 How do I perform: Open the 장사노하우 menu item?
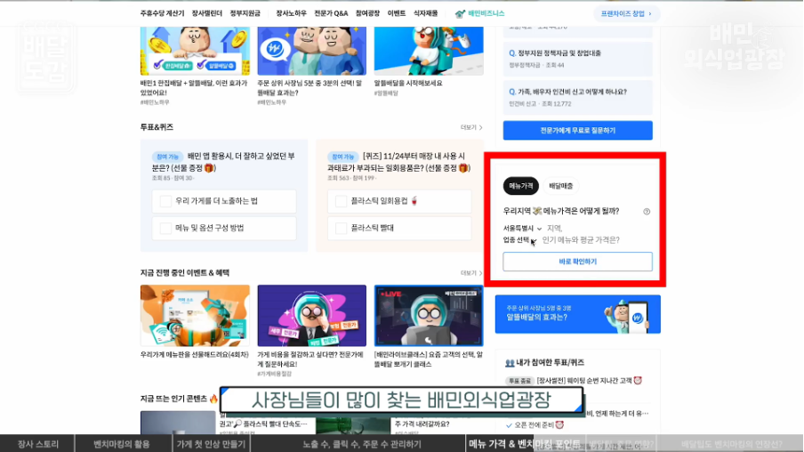pos(291,13)
